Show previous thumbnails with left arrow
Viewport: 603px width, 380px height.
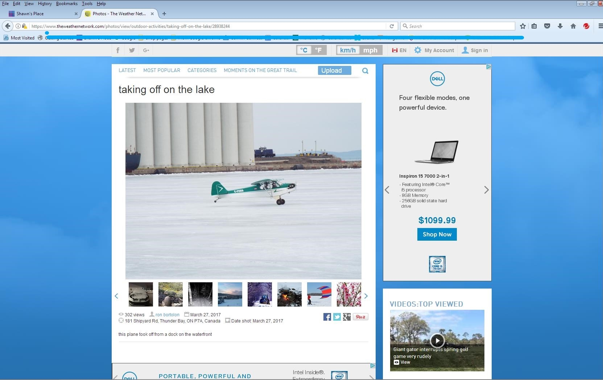coord(116,296)
